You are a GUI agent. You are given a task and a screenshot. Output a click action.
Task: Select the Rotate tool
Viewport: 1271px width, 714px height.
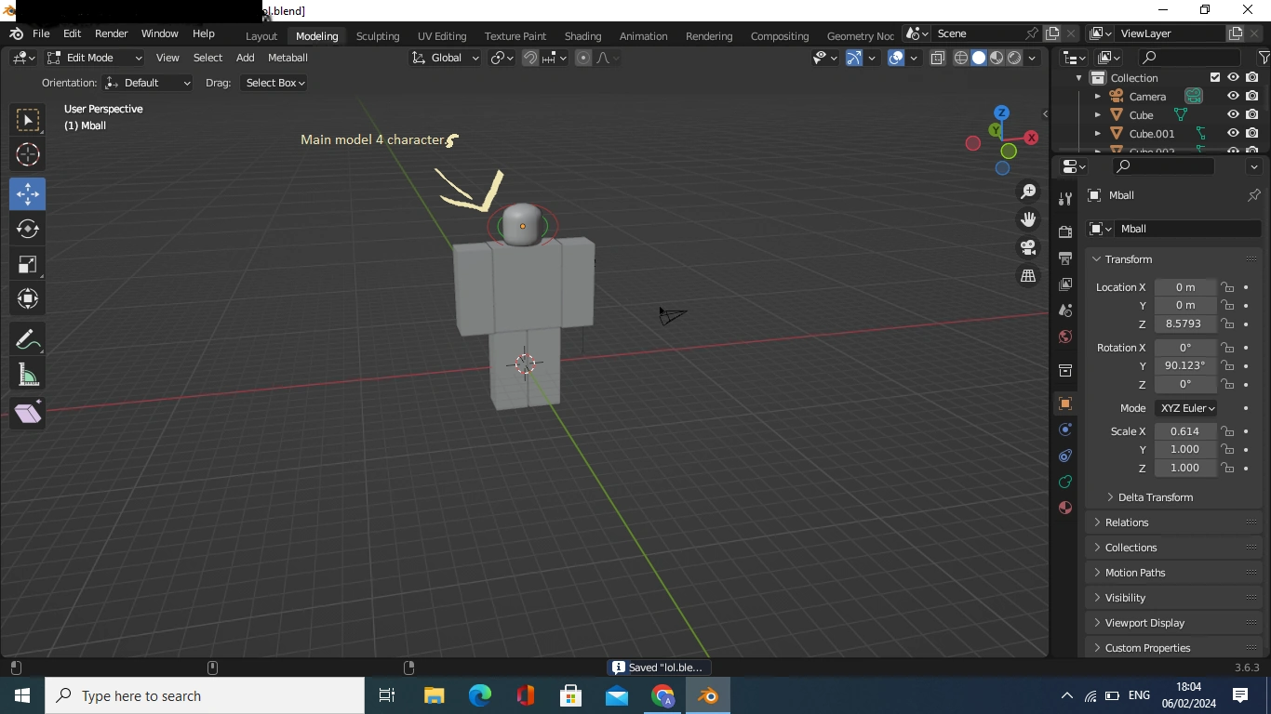pyautogui.click(x=28, y=229)
